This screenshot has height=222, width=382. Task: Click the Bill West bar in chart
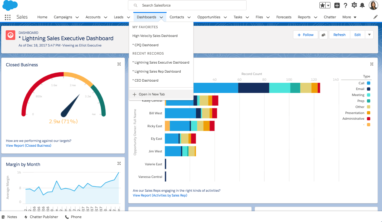(191, 113)
